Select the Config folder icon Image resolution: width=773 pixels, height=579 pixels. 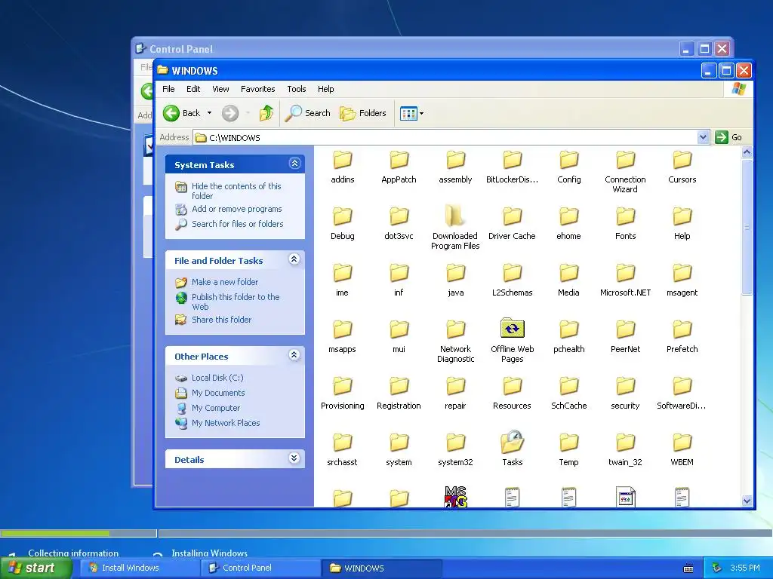coord(569,161)
